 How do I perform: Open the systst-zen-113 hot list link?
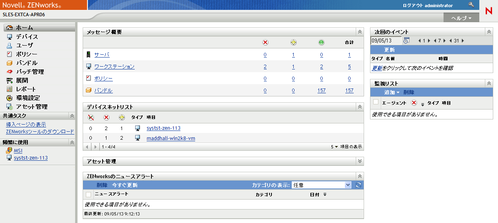(163, 128)
